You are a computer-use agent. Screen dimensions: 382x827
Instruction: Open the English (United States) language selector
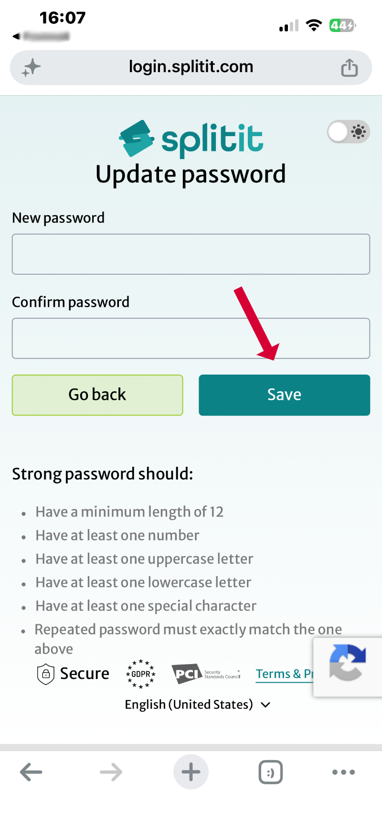point(189,704)
